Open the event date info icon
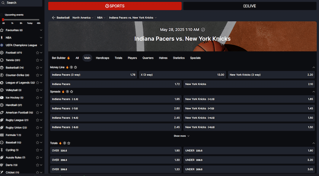Screen dimensions: 319x176 [x=203, y=30]
